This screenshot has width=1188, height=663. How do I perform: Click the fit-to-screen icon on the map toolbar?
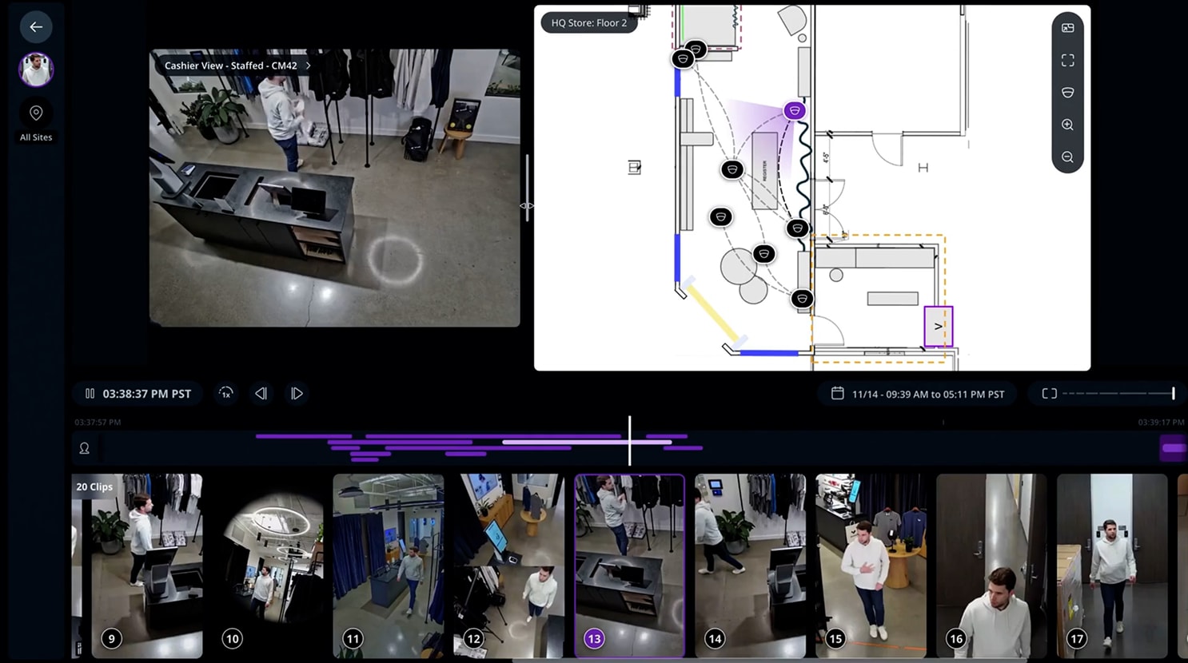[x=1067, y=61]
